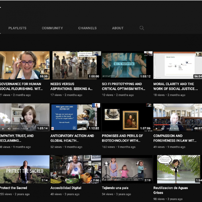Open the About tab
Image resolution: width=202 pixels, height=202 pixels.
pos(118,28)
